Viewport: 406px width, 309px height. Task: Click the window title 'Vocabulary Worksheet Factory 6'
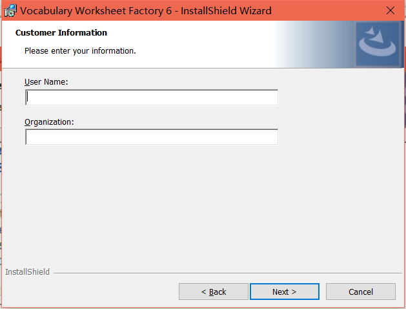(96, 10)
